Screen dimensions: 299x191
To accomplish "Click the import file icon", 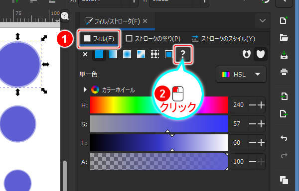I will [284, 96].
